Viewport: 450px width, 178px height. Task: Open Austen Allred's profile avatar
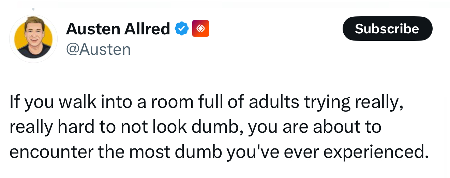pyautogui.click(x=33, y=38)
